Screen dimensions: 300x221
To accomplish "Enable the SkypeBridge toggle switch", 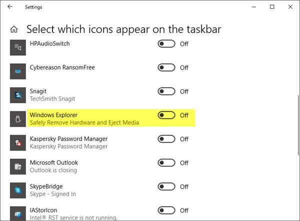I will click(166, 187).
